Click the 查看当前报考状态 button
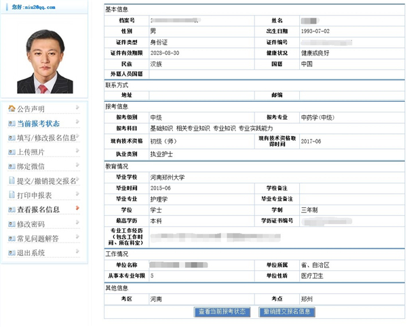Viewport: 407px width, 327px height. 222,312
